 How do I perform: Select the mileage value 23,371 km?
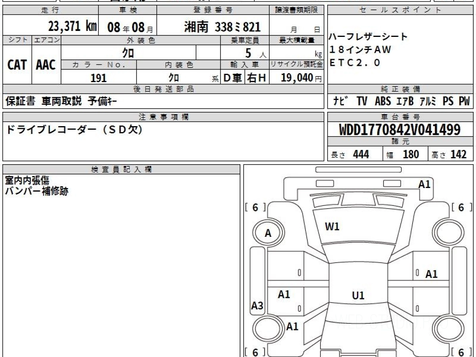click(72, 27)
